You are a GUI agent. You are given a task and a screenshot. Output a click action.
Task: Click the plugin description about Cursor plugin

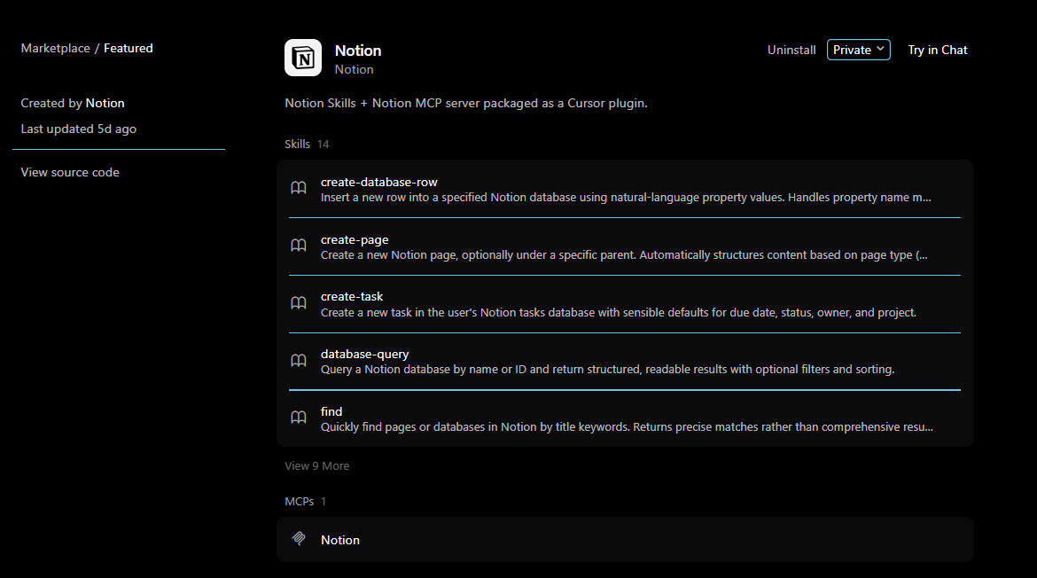tap(466, 103)
